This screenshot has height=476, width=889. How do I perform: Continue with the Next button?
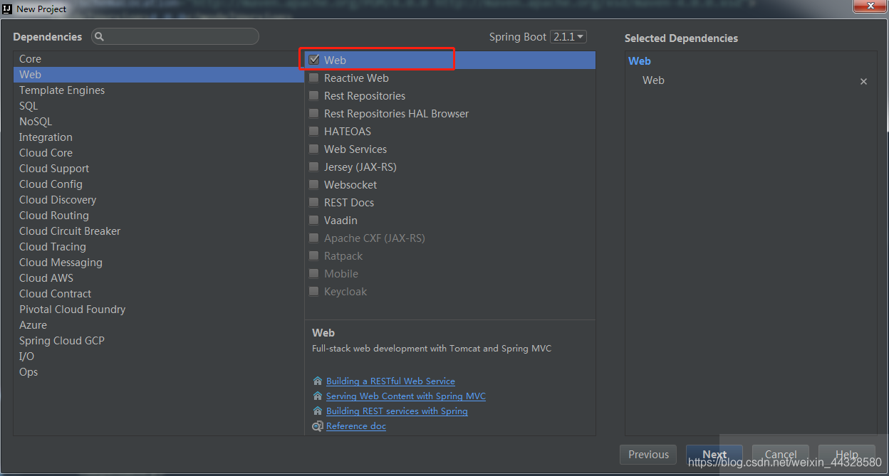pos(714,455)
